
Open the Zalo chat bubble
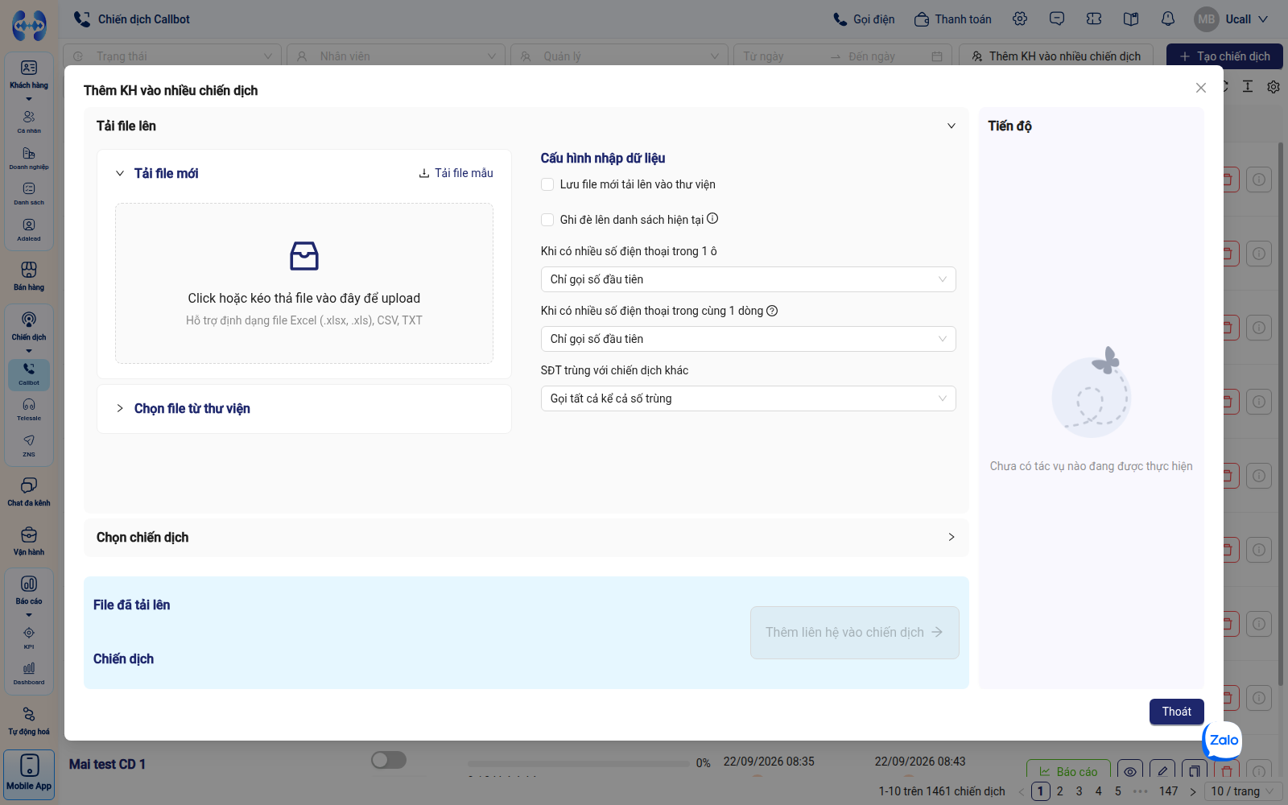click(1223, 741)
